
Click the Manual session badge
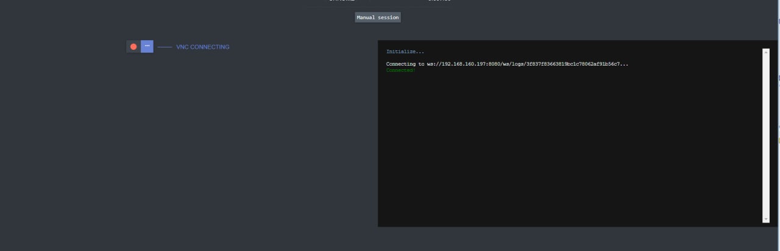click(378, 18)
